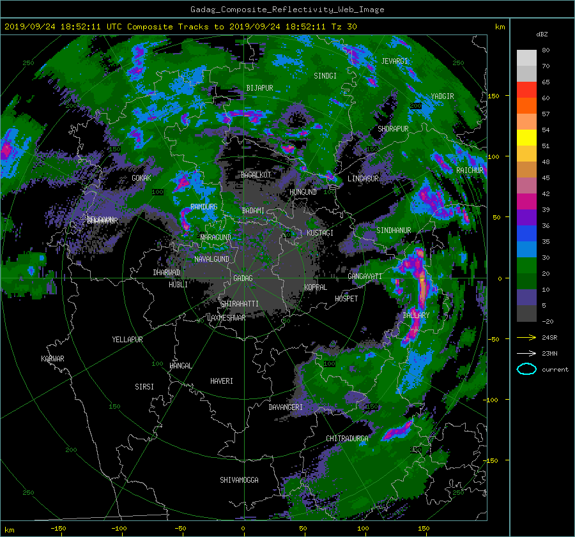Click the YELLAPUR city label

(x=127, y=340)
